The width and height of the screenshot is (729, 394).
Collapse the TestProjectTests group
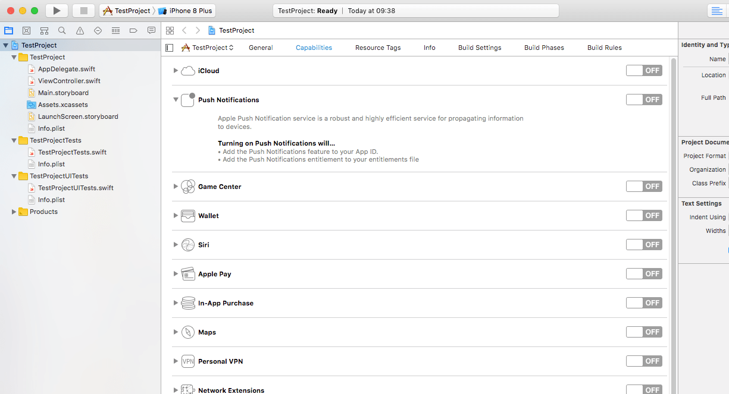[x=13, y=140]
